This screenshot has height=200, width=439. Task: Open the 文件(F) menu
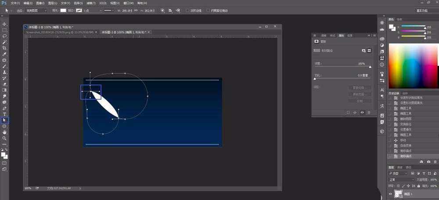pos(15,3)
